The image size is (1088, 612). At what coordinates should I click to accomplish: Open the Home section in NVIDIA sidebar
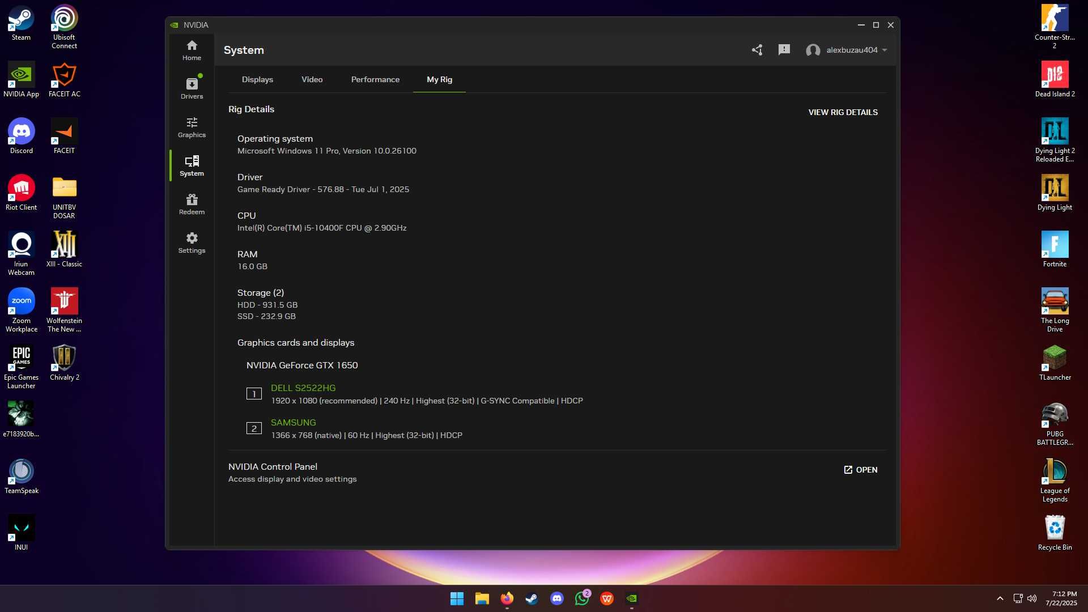coord(192,50)
